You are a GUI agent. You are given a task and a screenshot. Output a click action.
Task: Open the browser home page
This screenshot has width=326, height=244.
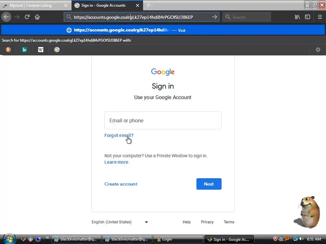click(x=37, y=17)
